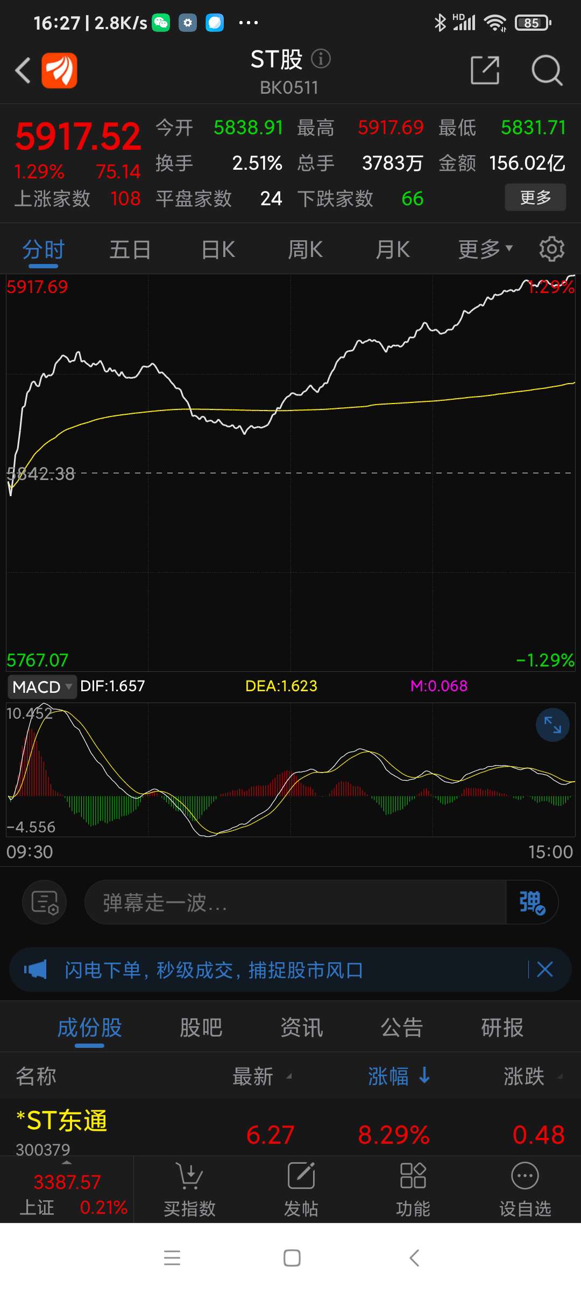This screenshot has width=581, height=1293.
Task: Open chart settings with the gear icon
Action: 552,249
